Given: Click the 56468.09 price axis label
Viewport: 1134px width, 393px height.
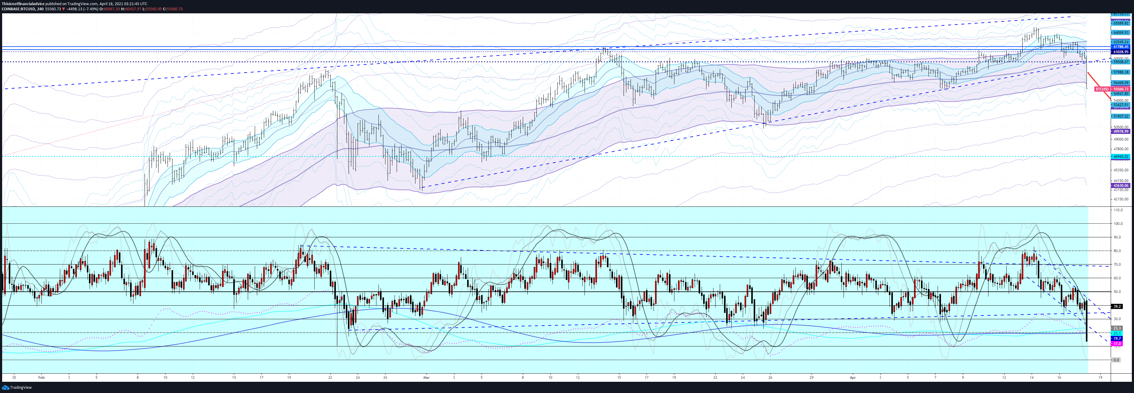Looking at the screenshot, I should pos(1121,83).
